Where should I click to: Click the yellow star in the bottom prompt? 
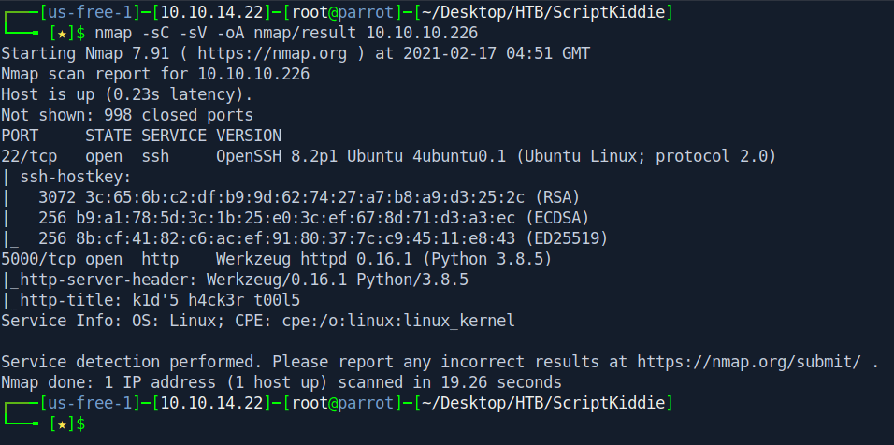tap(62, 423)
